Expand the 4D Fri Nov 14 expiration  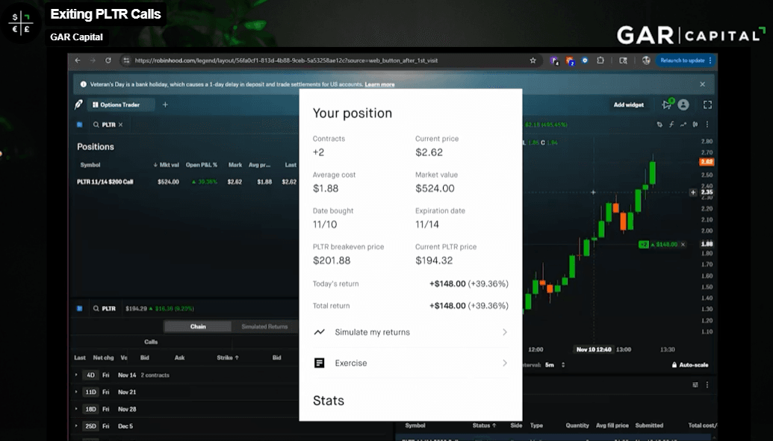click(x=76, y=375)
